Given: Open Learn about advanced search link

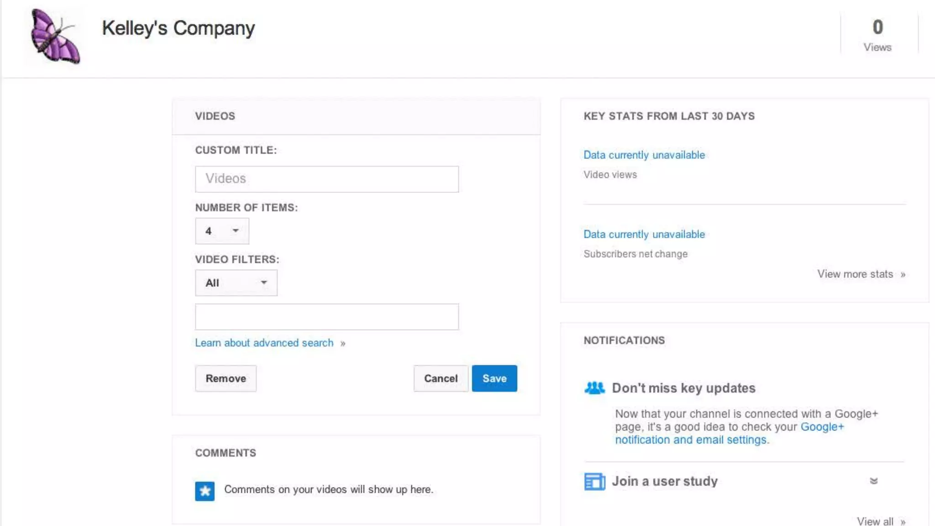Looking at the screenshot, I should (264, 343).
